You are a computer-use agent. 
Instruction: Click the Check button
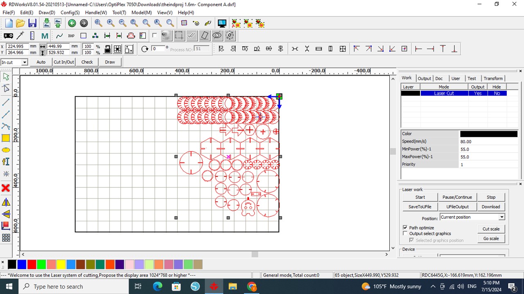tap(87, 62)
